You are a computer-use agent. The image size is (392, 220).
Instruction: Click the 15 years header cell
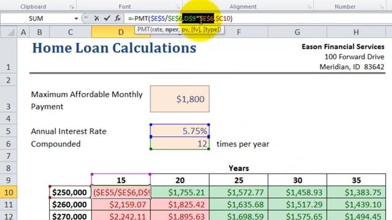121,180
